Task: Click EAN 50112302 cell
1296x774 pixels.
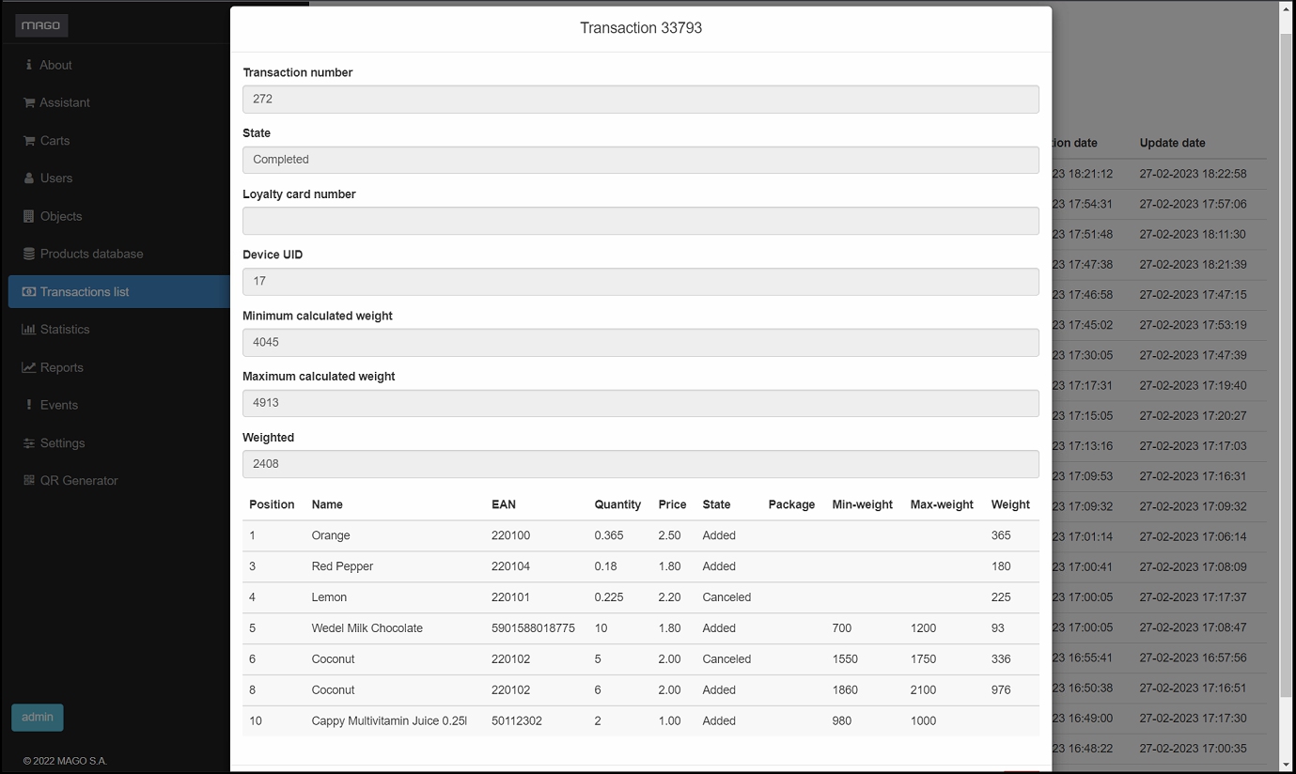Action: pos(517,721)
